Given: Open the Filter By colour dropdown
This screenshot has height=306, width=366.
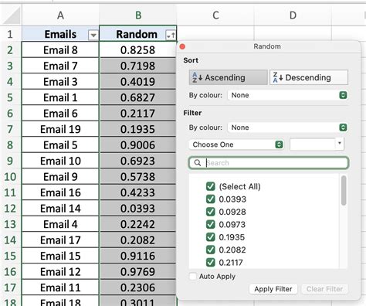Looking at the screenshot, I should tap(287, 127).
